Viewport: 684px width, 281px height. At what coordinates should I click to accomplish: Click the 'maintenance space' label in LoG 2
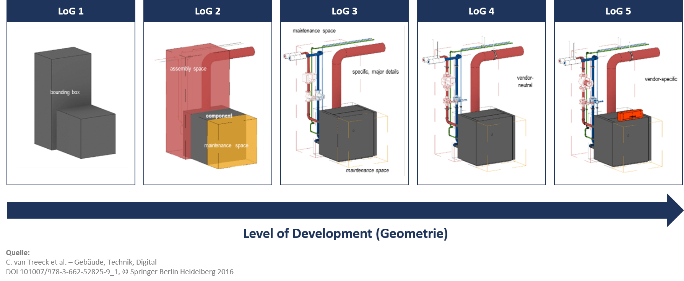(226, 145)
